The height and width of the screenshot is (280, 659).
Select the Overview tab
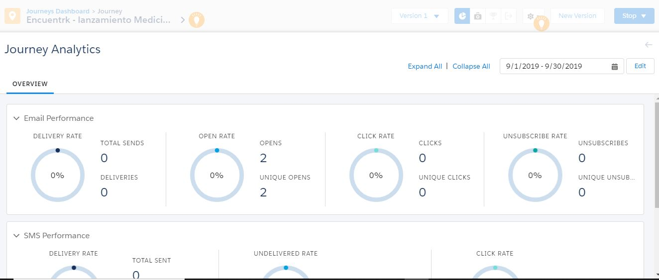[30, 84]
